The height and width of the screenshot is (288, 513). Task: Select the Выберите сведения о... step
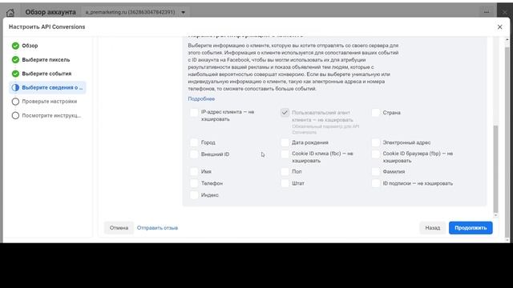[47, 87]
